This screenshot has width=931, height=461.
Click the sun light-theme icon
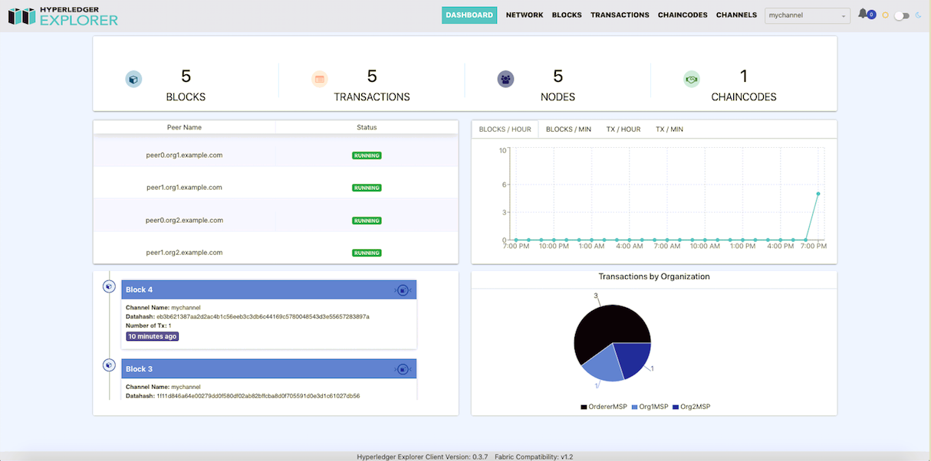click(886, 15)
